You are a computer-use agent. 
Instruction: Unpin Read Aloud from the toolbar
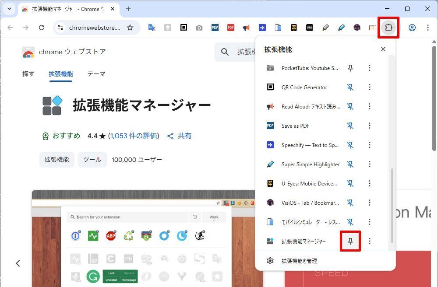tap(350, 107)
